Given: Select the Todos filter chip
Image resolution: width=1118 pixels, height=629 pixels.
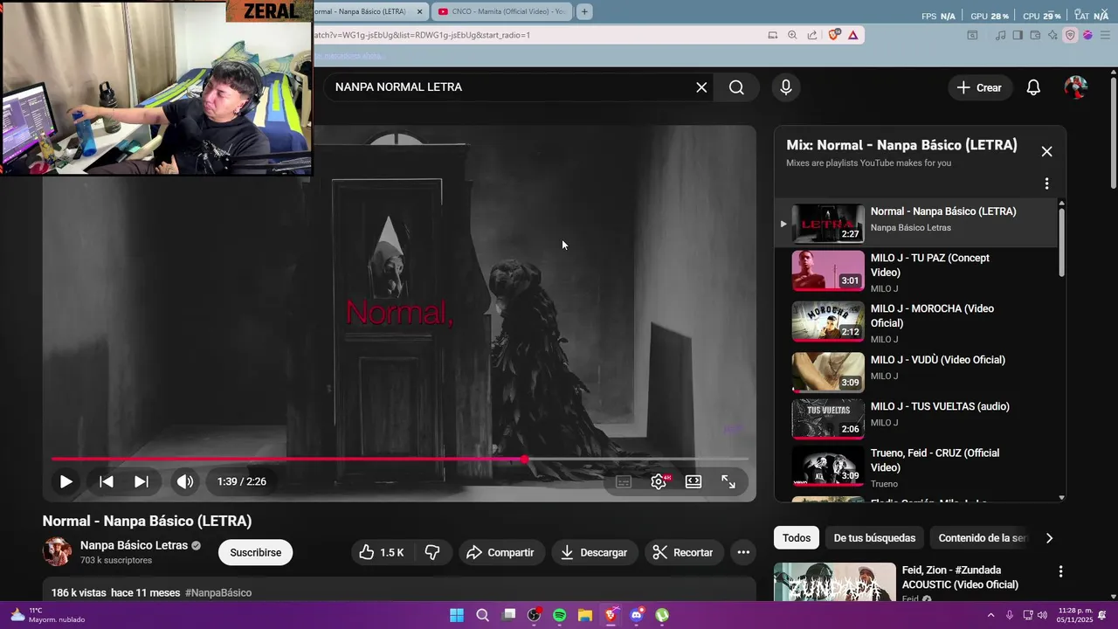Looking at the screenshot, I should pos(796,538).
